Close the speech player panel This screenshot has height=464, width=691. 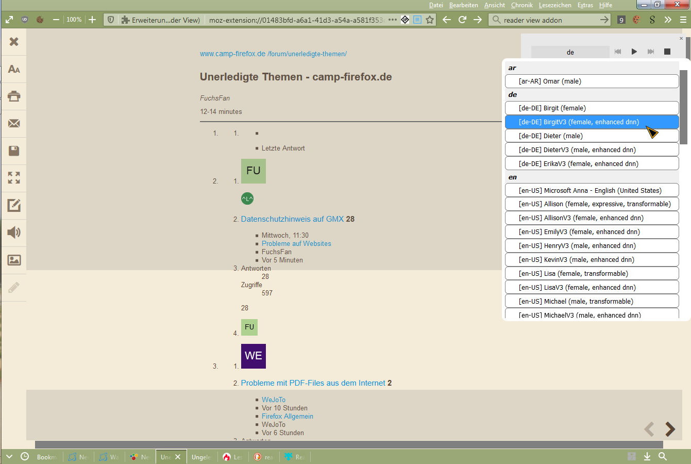point(681,38)
